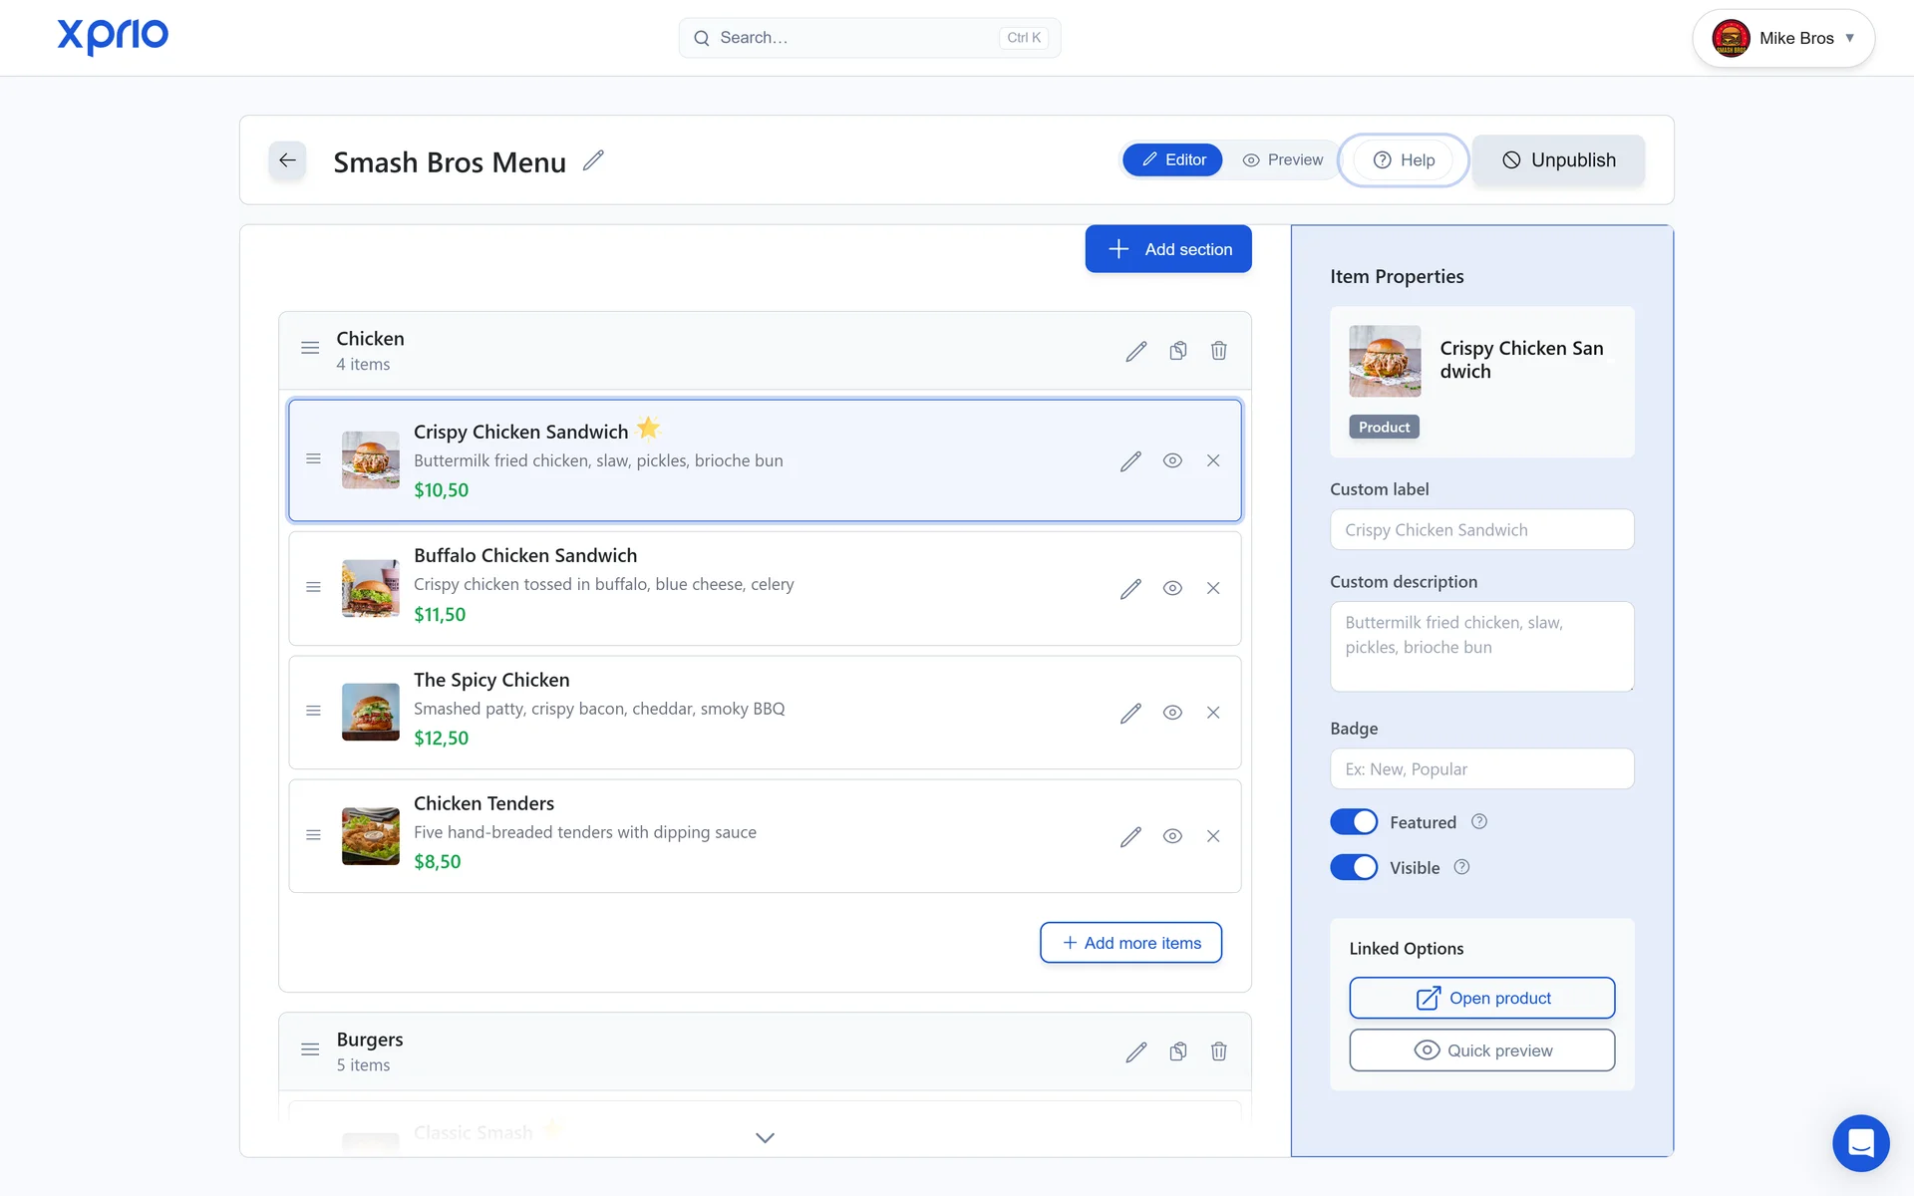Click the '4 items' count text
This screenshot has height=1196, width=1914.
coord(363,365)
